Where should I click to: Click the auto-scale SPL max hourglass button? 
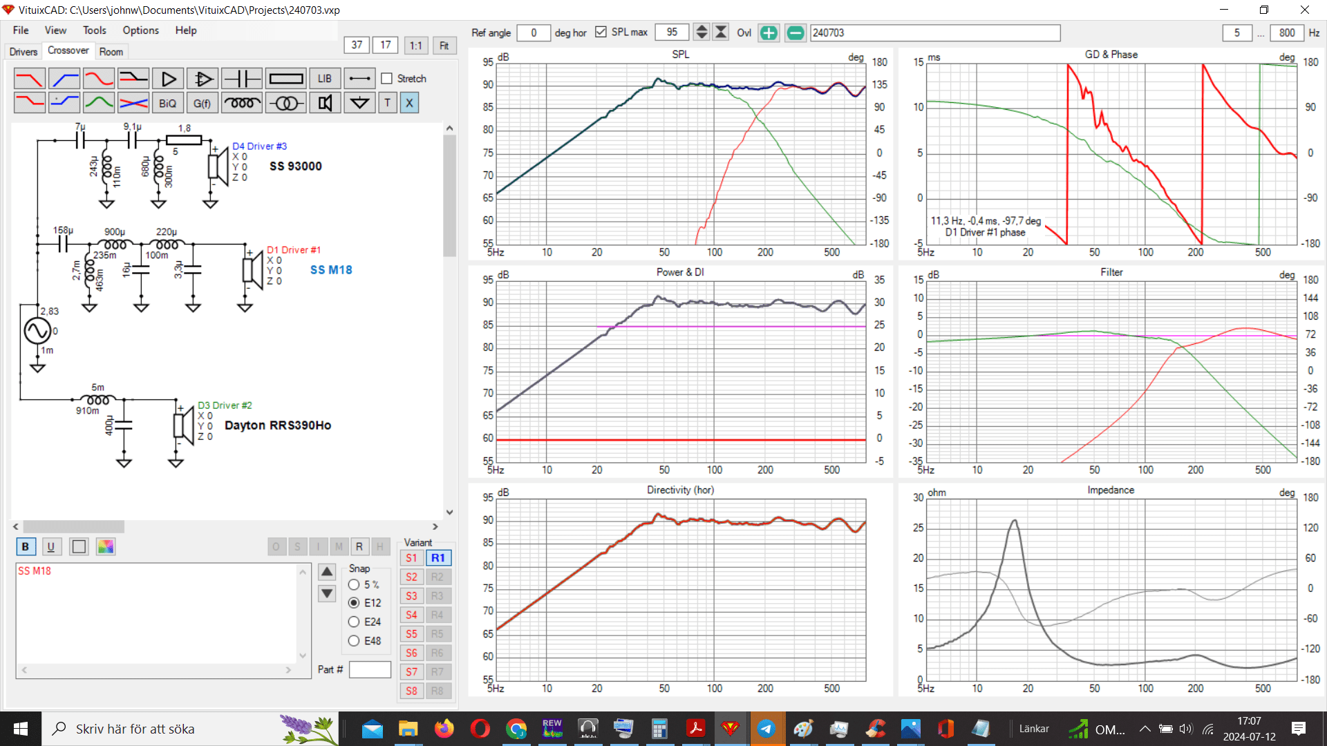click(x=721, y=32)
